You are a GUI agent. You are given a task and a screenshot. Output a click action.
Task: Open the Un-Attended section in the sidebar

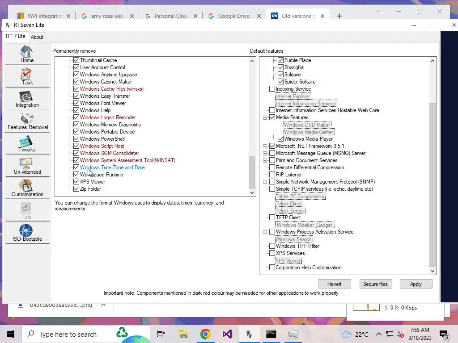tap(27, 166)
